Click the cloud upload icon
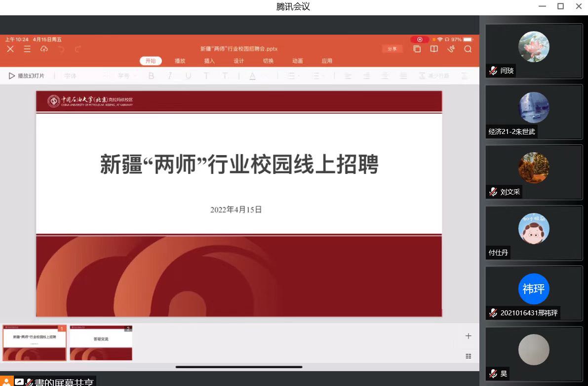This screenshot has height=386, width=588. [44, 49]
